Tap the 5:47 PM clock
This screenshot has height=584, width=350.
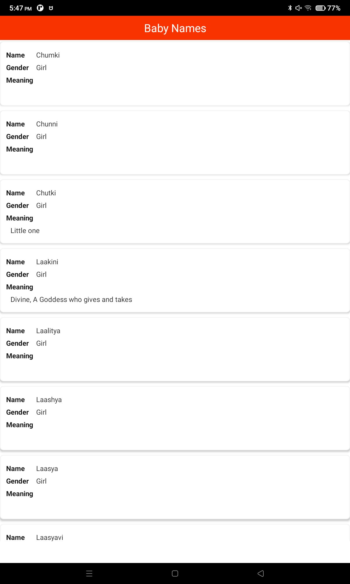(20, 8)
